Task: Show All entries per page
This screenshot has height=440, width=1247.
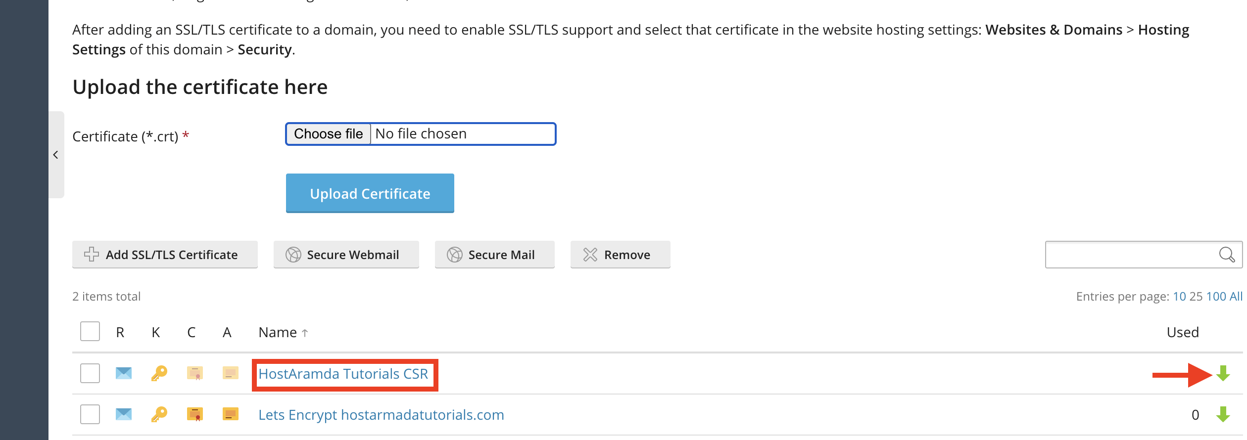Action: 1236,297
